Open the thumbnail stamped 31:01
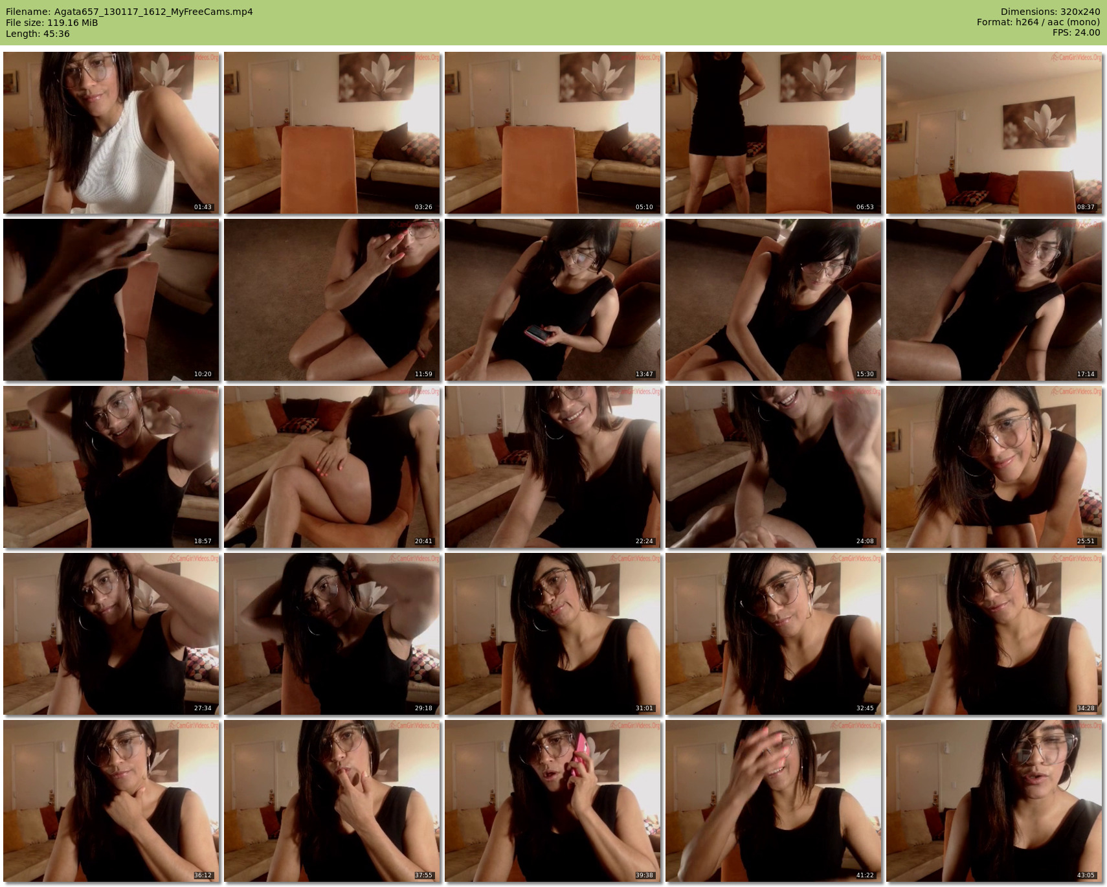Viewport: 1107px width, 887px height. 553,634
